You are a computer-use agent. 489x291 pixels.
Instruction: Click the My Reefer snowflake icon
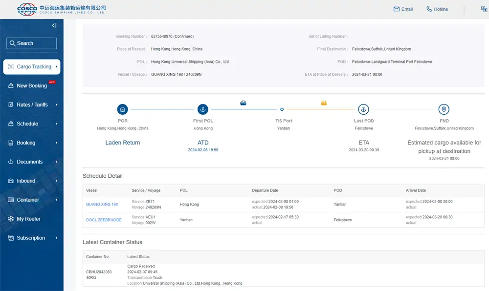coord(11,218)
